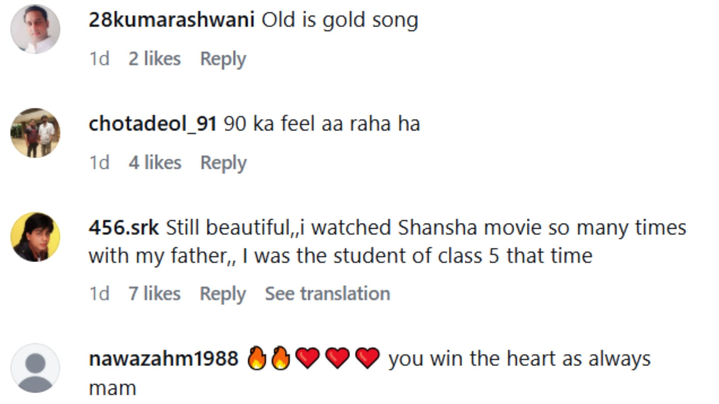Visit the nawazahm1988 username link
The width and height of the screenshot is (719, 404).
pyautogui.click(x=163, y=358)
